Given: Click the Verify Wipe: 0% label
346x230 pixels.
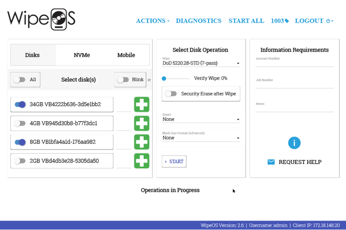Looking at the screenshot, I should 211,78.
